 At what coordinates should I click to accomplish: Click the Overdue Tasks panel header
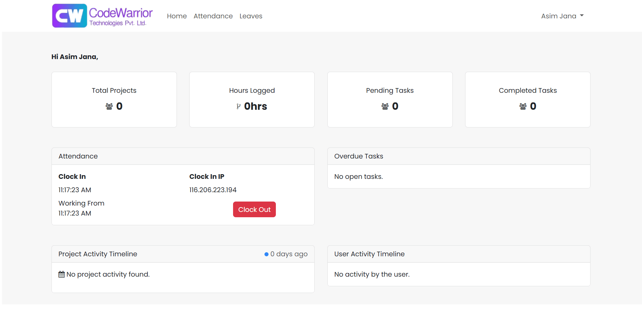click(459, 156)
